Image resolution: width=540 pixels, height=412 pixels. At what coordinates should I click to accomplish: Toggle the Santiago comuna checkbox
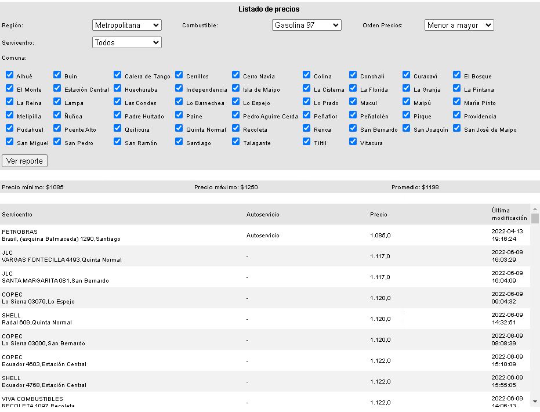pos(179,142)
